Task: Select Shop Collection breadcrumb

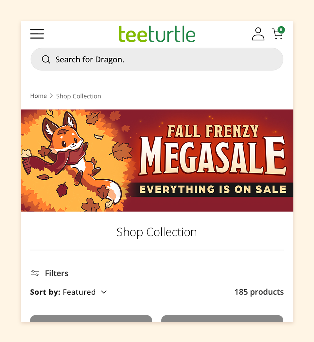Action: (78, 96)
